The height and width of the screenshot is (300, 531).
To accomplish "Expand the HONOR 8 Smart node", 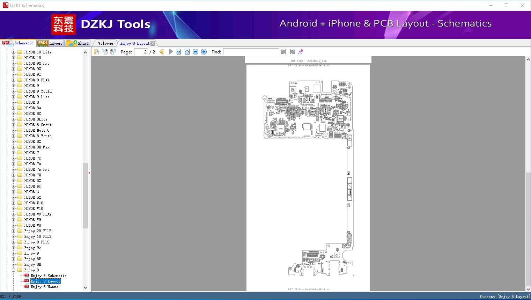I will [x=13, y=125].
